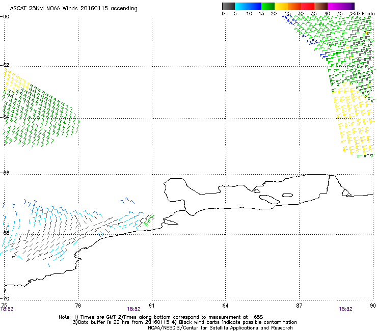
Task: Pick the magenta-purple 40-50 knots color bar segment
Action: (341, 6)
